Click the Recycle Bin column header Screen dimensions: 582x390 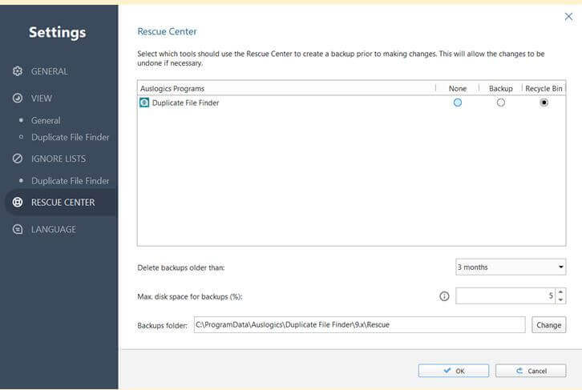(544, 88)
